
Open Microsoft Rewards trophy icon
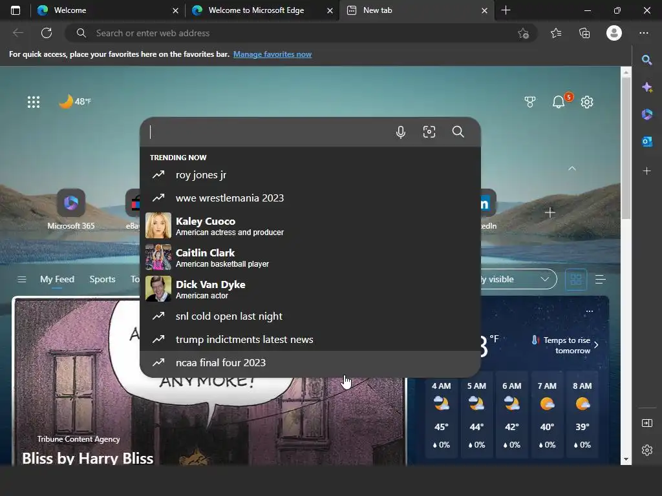[530, 101]
